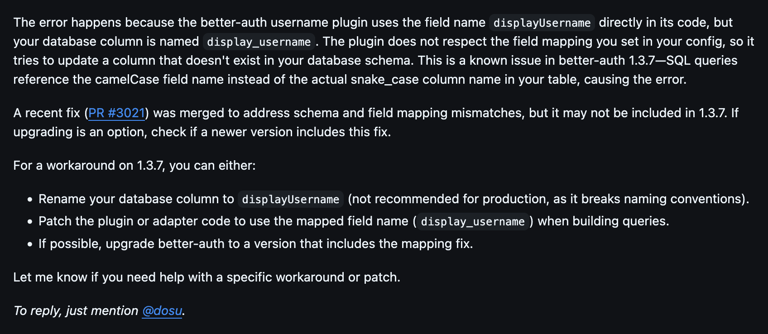Click the 'For a workaround on 1.3.7' line

(x=134, y=166)
